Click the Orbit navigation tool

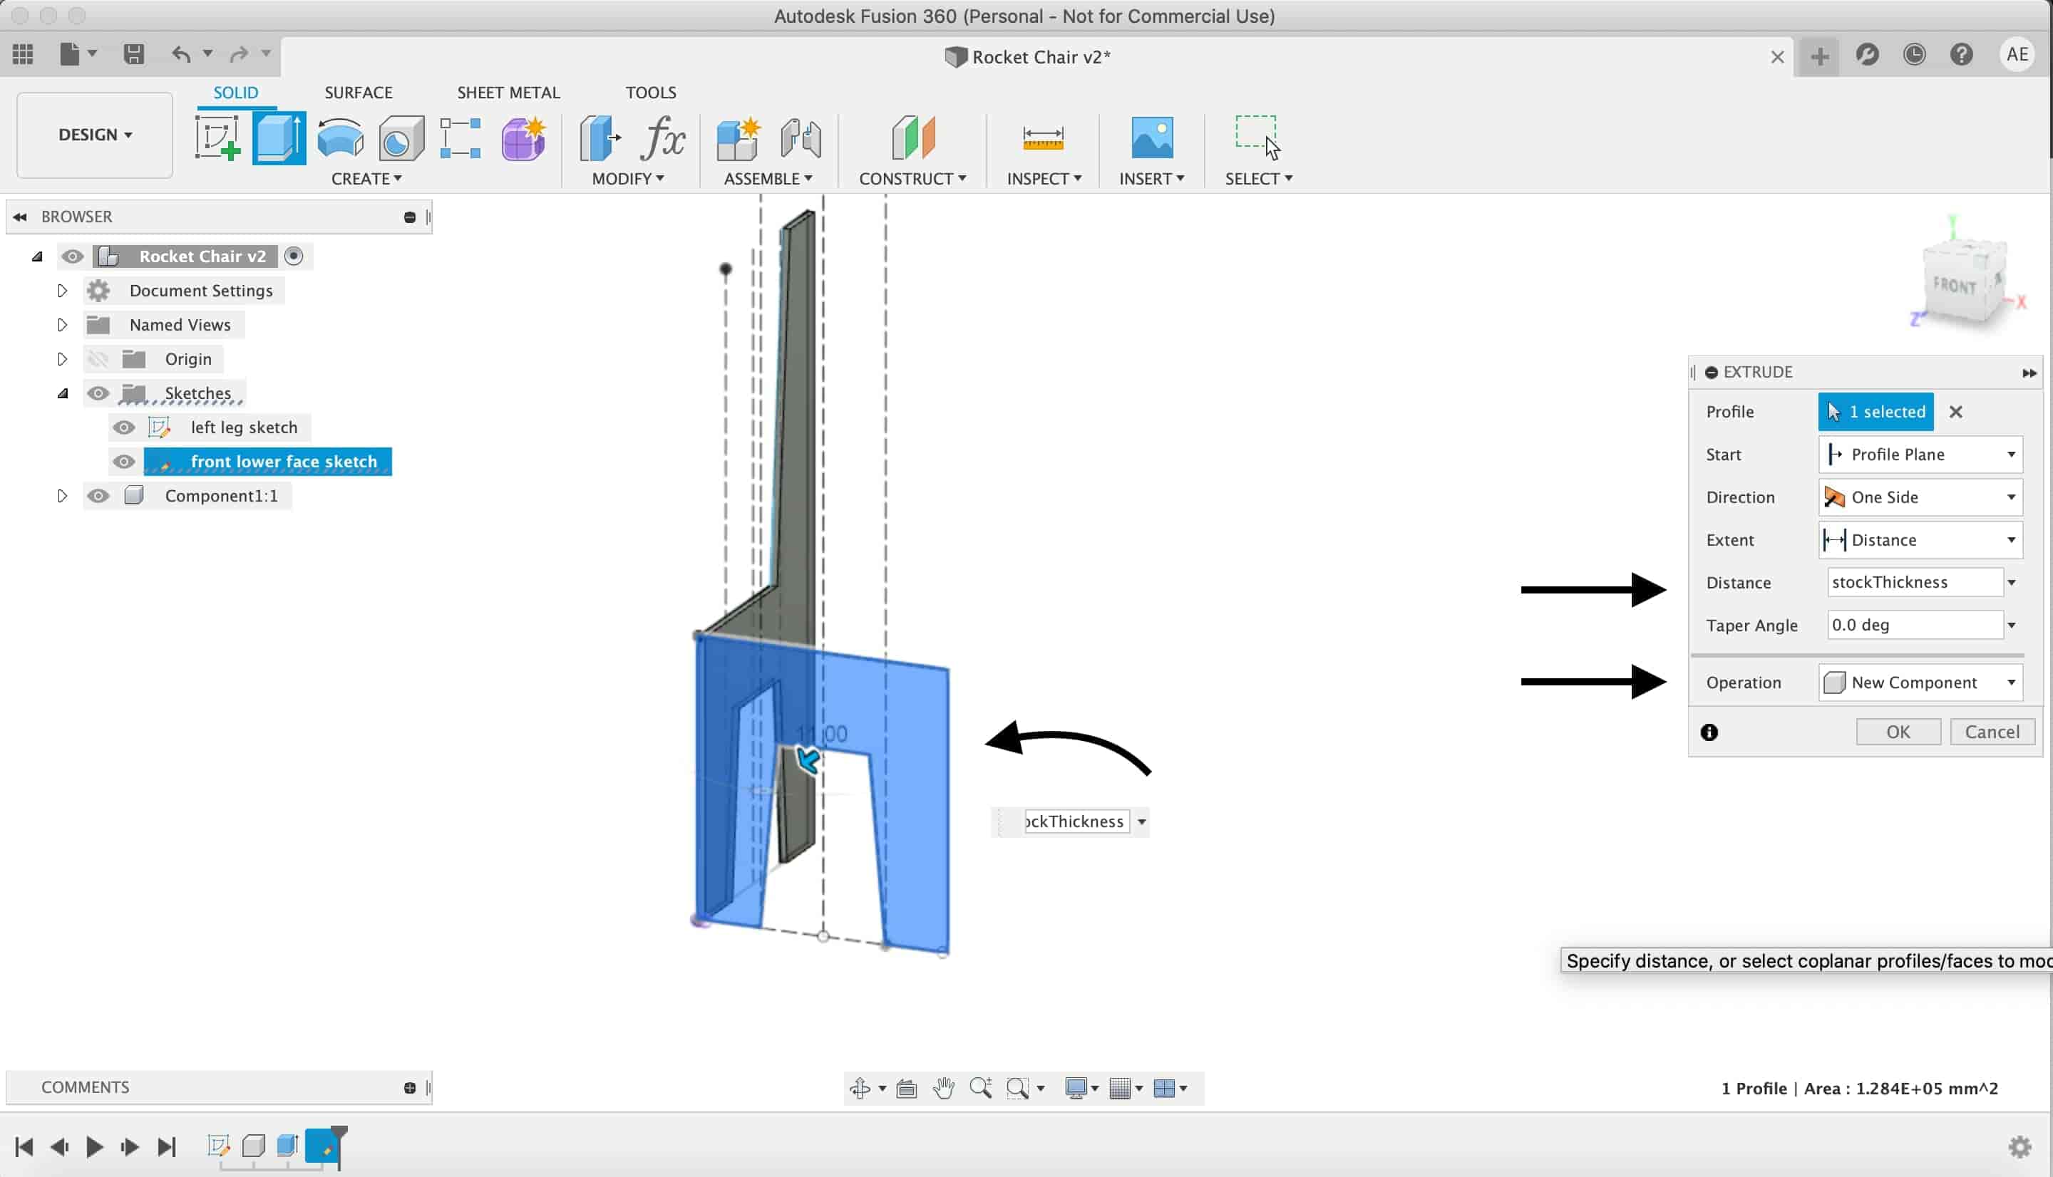click(860, 1088)
